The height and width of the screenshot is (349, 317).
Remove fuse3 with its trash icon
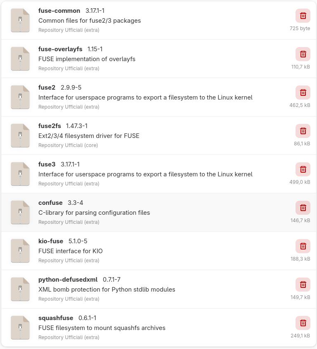[303, 169]
